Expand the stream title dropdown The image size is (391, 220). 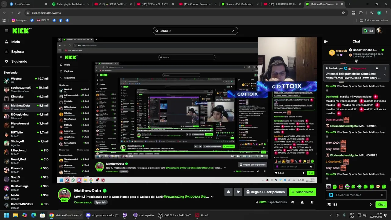[x=212, y=197]
